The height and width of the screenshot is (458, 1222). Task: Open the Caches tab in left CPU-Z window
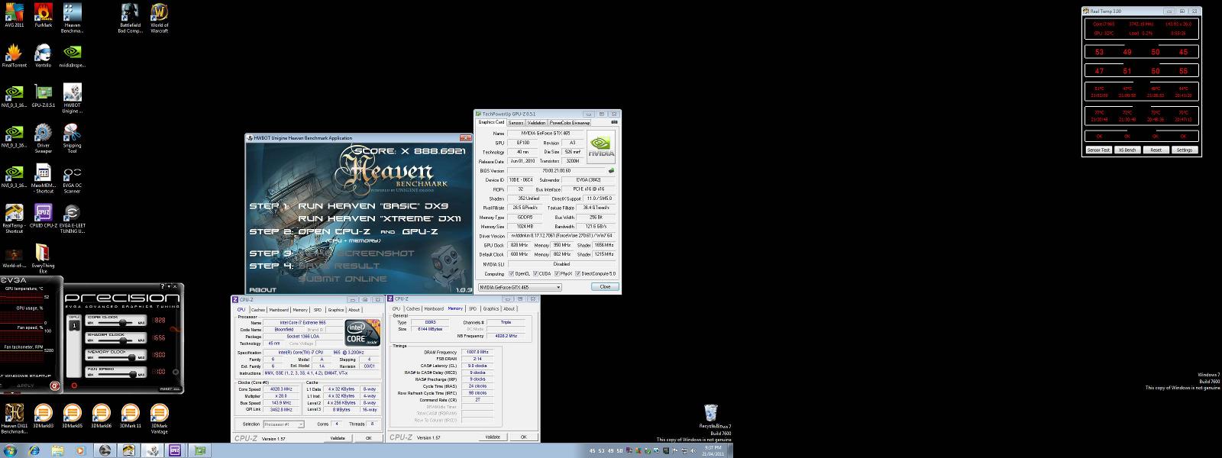(258, 309)
